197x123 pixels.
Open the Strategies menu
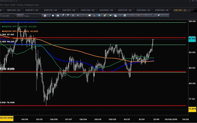tap(29, 5)
